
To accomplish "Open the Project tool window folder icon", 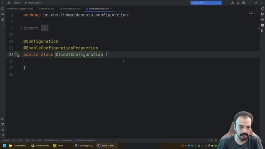I will point(3,9).
